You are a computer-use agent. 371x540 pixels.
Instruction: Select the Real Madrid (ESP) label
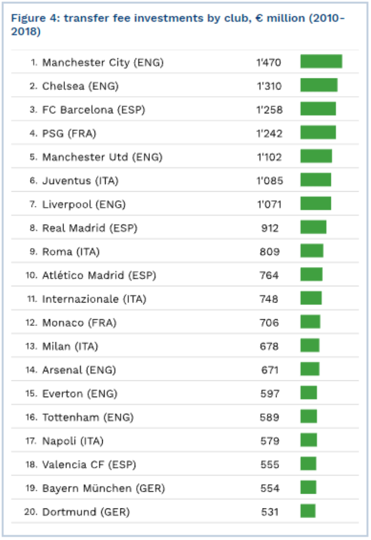tap(89, 228)
